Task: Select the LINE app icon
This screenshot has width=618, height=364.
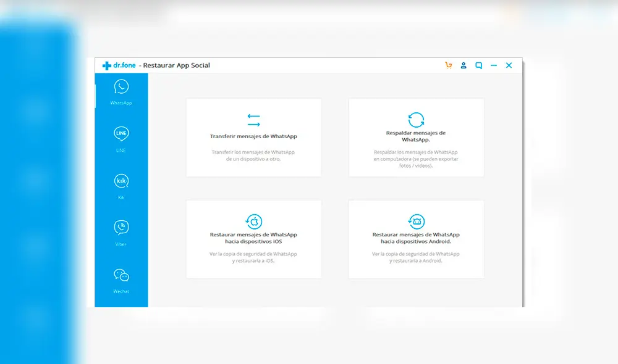Action: (x=121, y=134)
